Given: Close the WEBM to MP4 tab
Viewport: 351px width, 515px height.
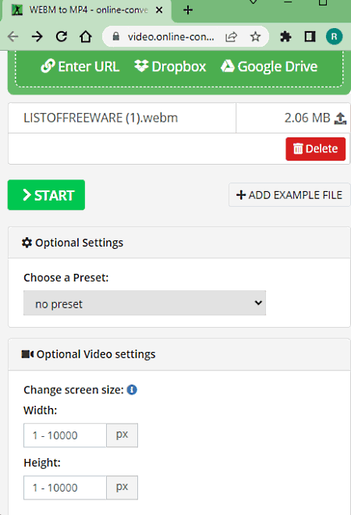Looking at the screenshot, I should 159,10.
